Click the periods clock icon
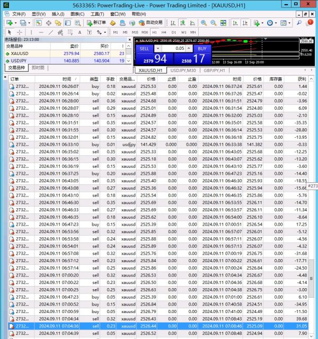The height and width of the screenshot is (339, 318). click(x=270, y=23)
